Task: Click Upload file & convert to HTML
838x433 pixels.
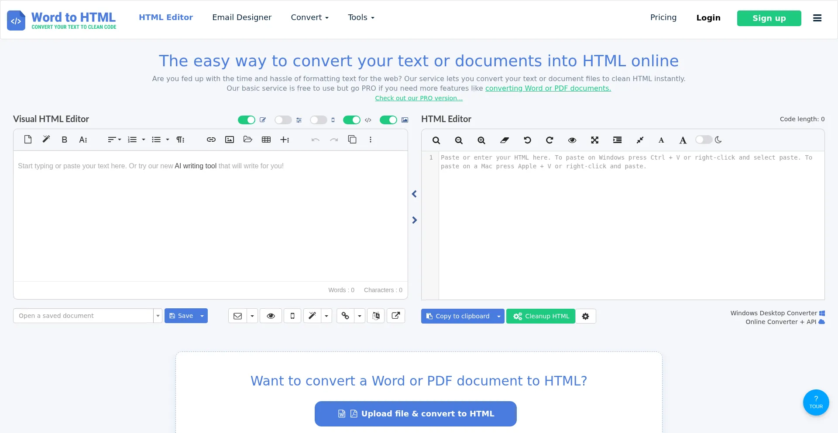Action: [x=416, y=414]
